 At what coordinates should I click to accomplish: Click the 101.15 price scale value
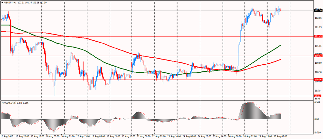pyautogui.click(x=318, y=46)
